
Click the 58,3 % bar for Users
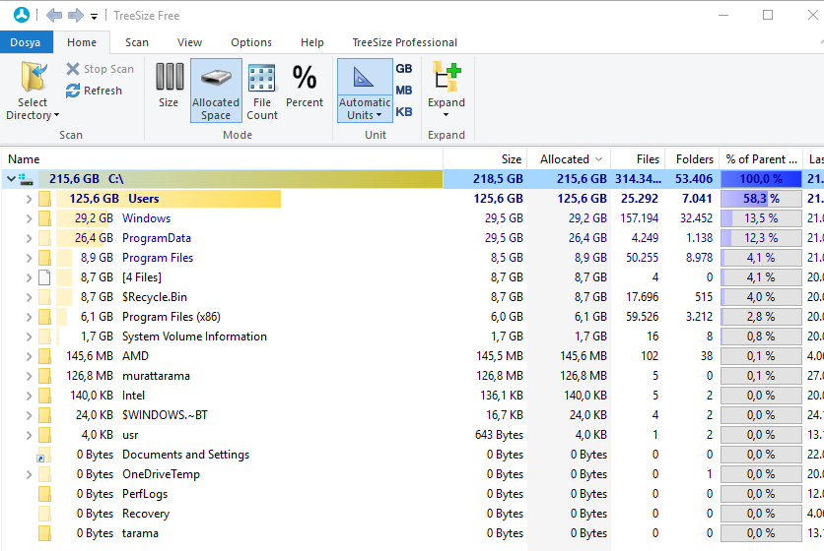[761, 199]
